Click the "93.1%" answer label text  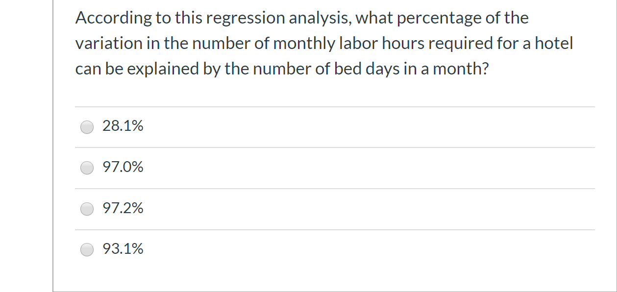click(x=123, y=249)
